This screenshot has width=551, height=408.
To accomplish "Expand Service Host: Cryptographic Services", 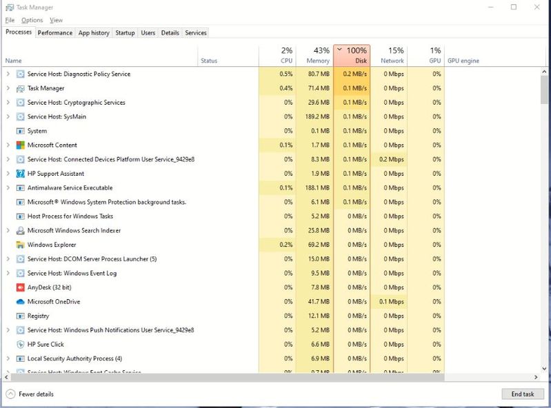I will pos(8,103).
